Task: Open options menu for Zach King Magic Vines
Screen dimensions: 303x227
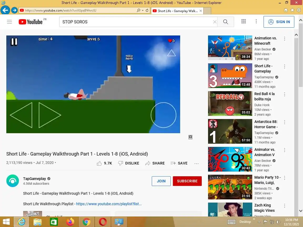Action: tap(284, 205)
